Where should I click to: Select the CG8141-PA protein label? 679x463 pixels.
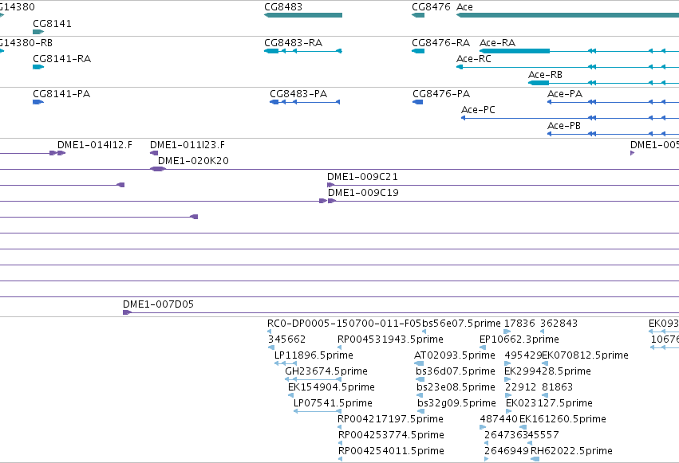[x=61, y=94]
